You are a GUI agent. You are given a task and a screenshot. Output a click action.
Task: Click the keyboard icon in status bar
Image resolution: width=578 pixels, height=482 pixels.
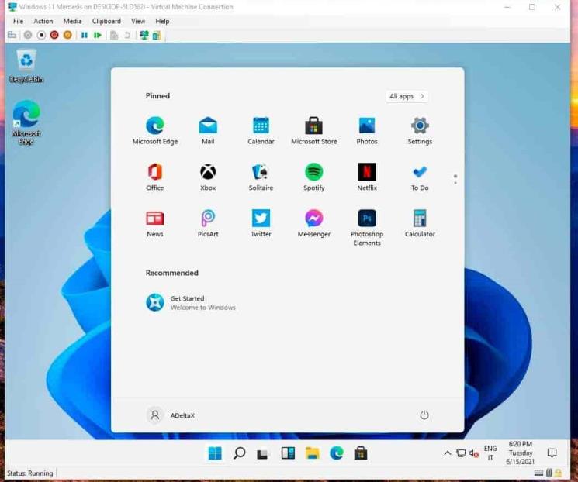point(538,473)
